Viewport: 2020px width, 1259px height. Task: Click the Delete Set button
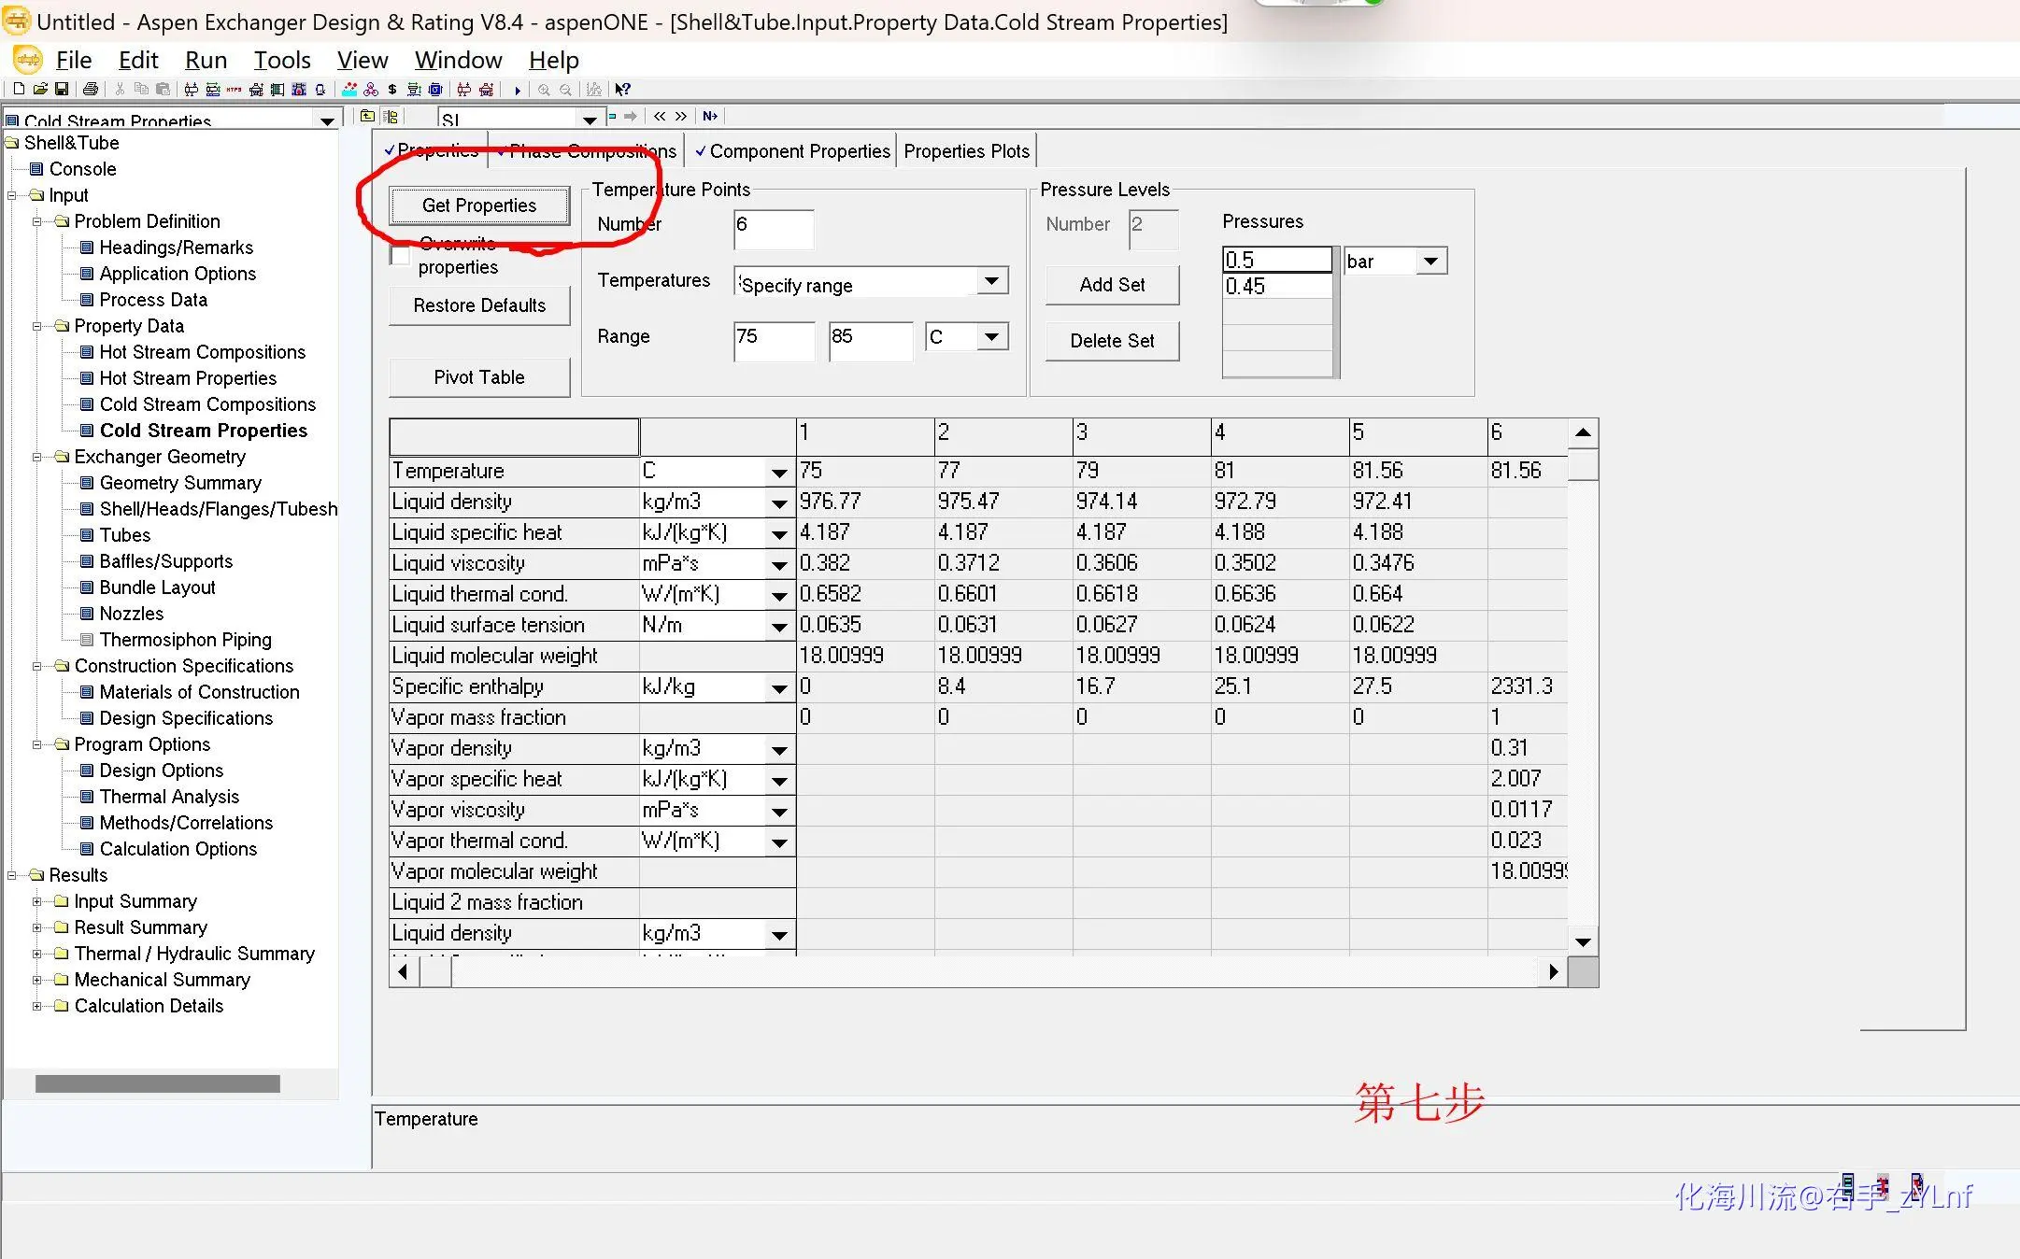click(x=1112, y=341)
